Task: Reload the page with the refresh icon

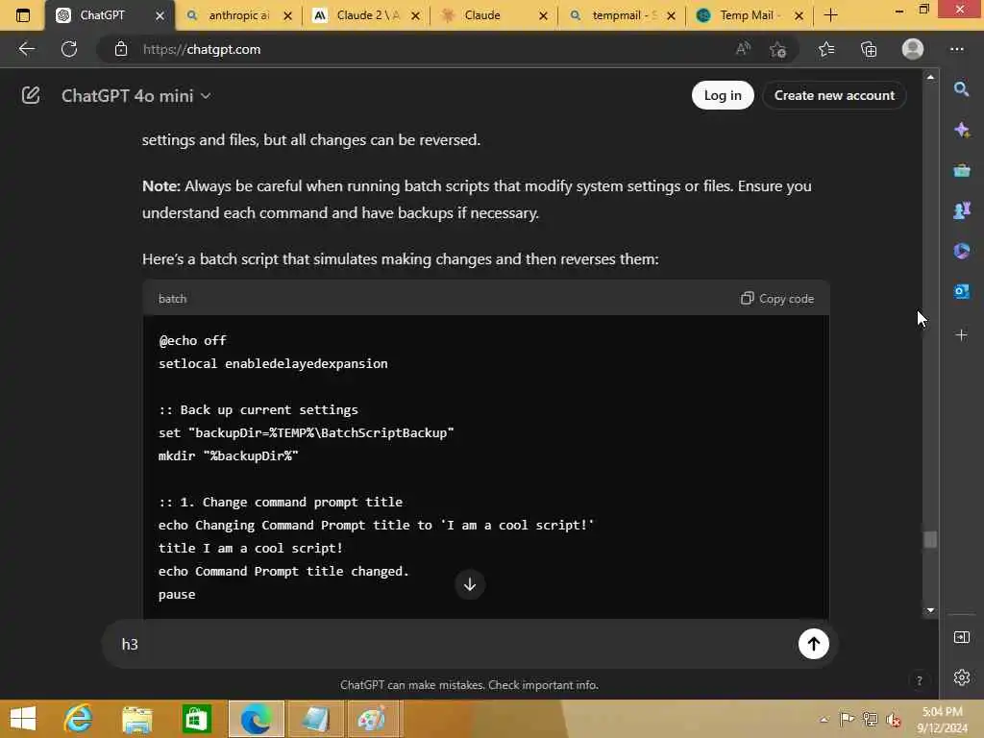Action: pos(69,49)
